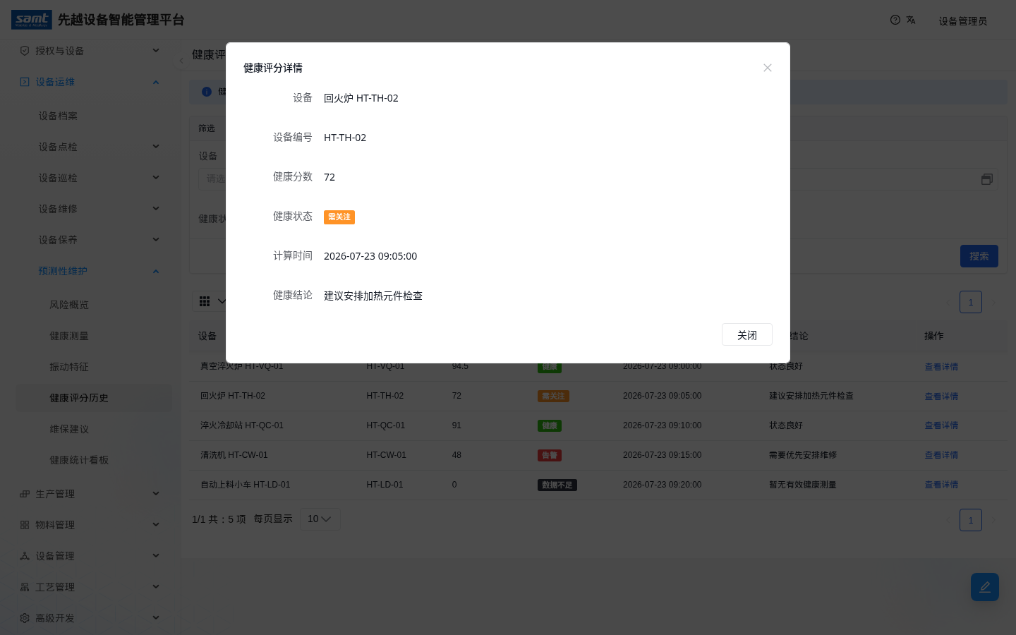Click the blue floating edit pencil button
The width and height of the screenshot is (1016, 635).
pos(985,587)
